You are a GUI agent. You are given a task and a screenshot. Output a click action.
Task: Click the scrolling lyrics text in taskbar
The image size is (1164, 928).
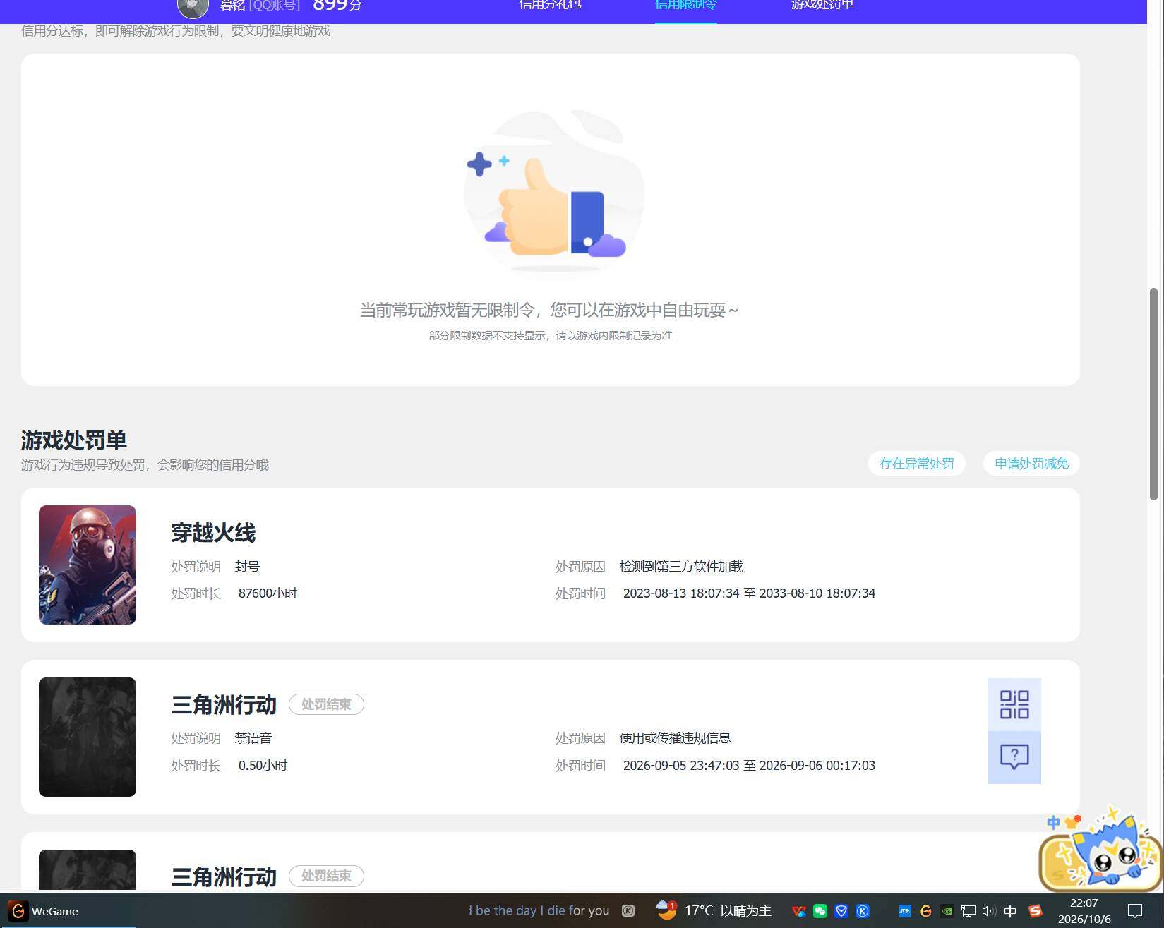(539, 911)
